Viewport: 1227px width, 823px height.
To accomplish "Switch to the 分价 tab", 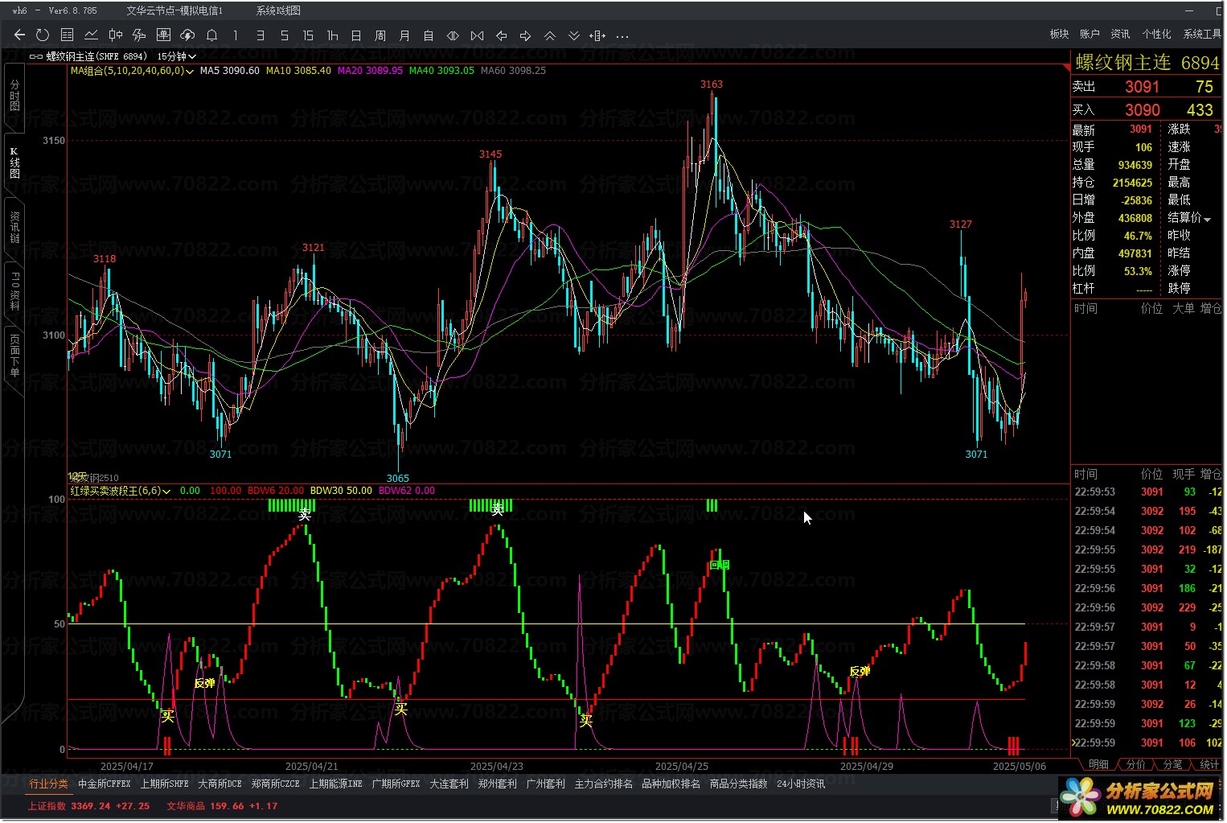I will click(1136, 764).
